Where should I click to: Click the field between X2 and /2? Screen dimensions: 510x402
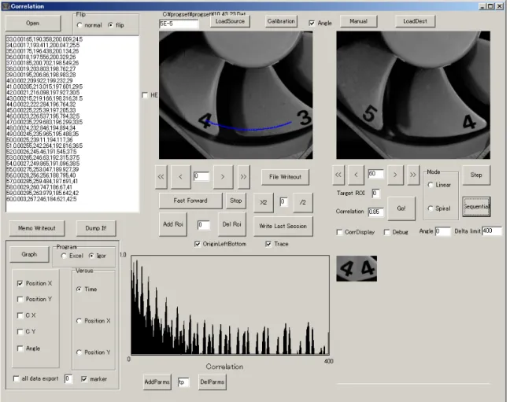[x=283, y=201]
